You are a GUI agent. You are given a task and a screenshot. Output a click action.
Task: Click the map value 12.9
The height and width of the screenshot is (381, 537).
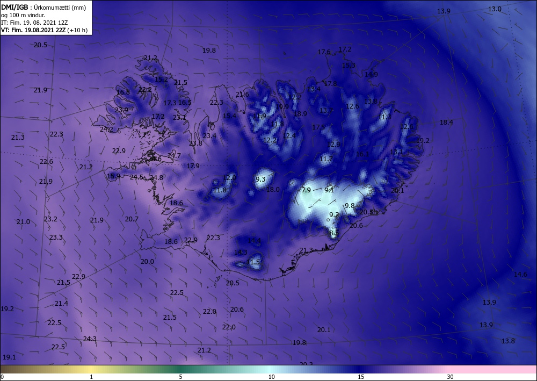334,144
